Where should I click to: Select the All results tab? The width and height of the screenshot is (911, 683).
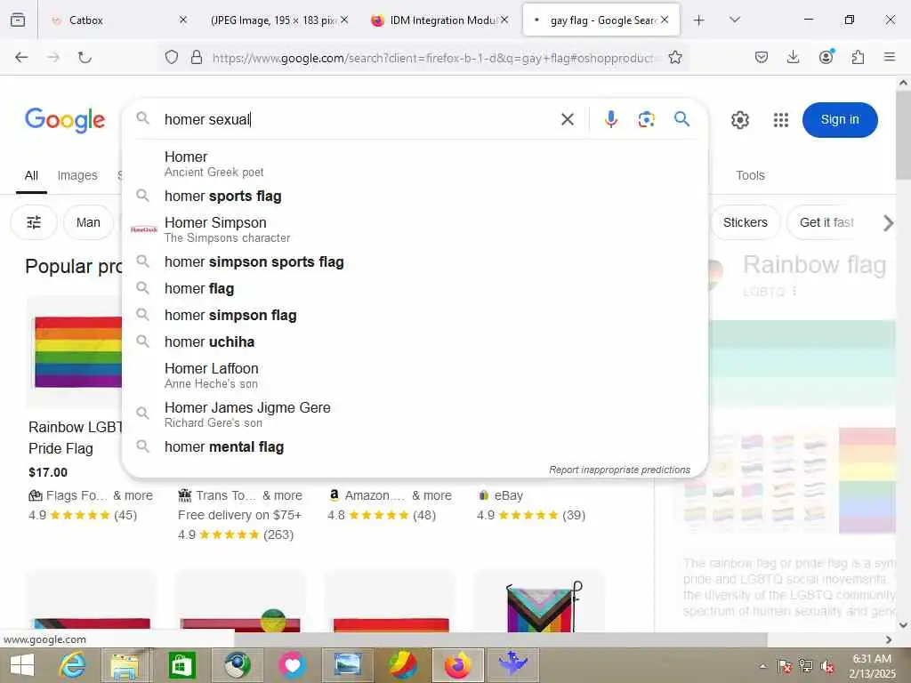click(31, 175)
